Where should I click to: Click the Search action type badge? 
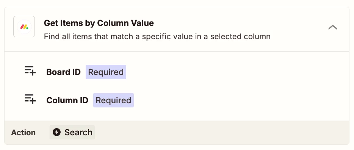click(x=72, y=132)
